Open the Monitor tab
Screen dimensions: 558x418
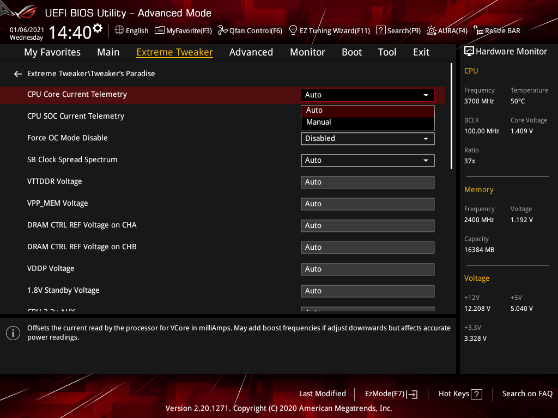click(x=307, y=52)
